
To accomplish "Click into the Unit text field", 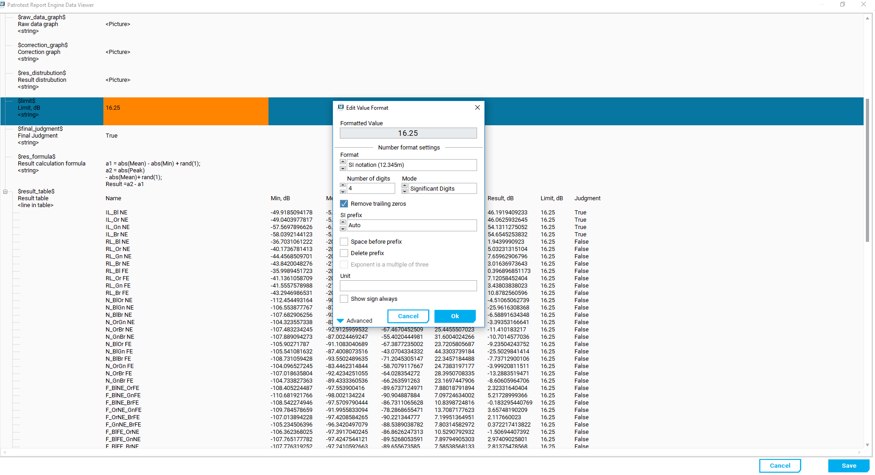I will (x=408, y=286).
